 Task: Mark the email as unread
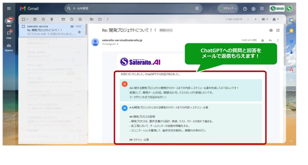[x=63, y=19]
